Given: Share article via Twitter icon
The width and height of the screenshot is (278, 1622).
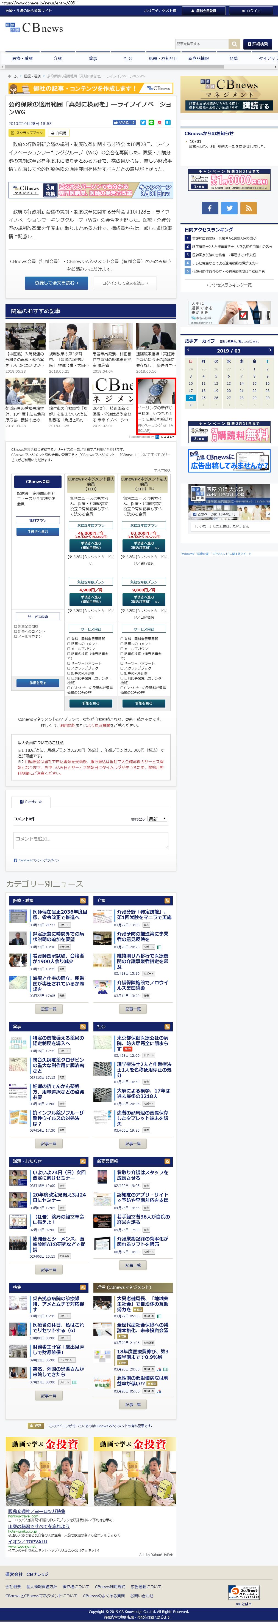Looking at the screenshot, I should 143,123.
